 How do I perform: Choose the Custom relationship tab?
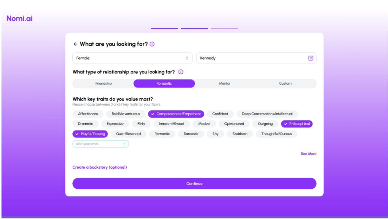click(285, 84)
